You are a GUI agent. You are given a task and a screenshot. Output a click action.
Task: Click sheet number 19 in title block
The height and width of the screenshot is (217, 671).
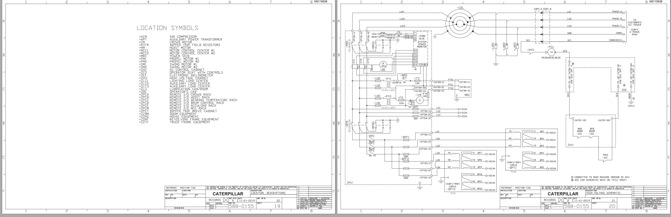tap(277, 206)
